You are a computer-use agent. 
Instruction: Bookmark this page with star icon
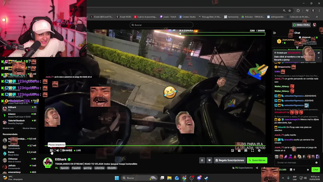[290, 11]
